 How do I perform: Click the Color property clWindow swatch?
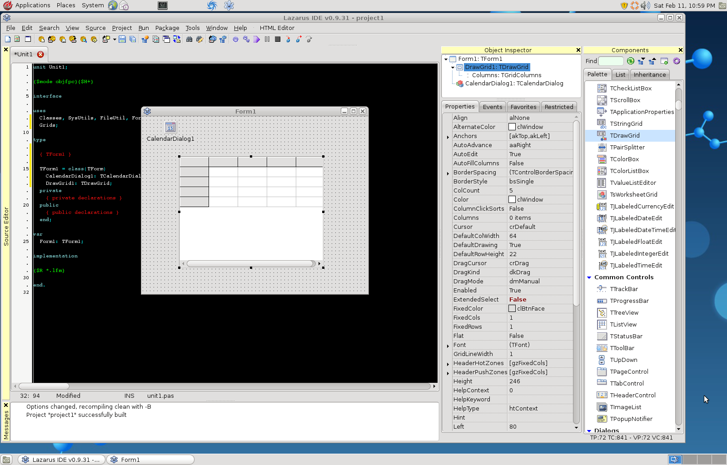[512, 200]
